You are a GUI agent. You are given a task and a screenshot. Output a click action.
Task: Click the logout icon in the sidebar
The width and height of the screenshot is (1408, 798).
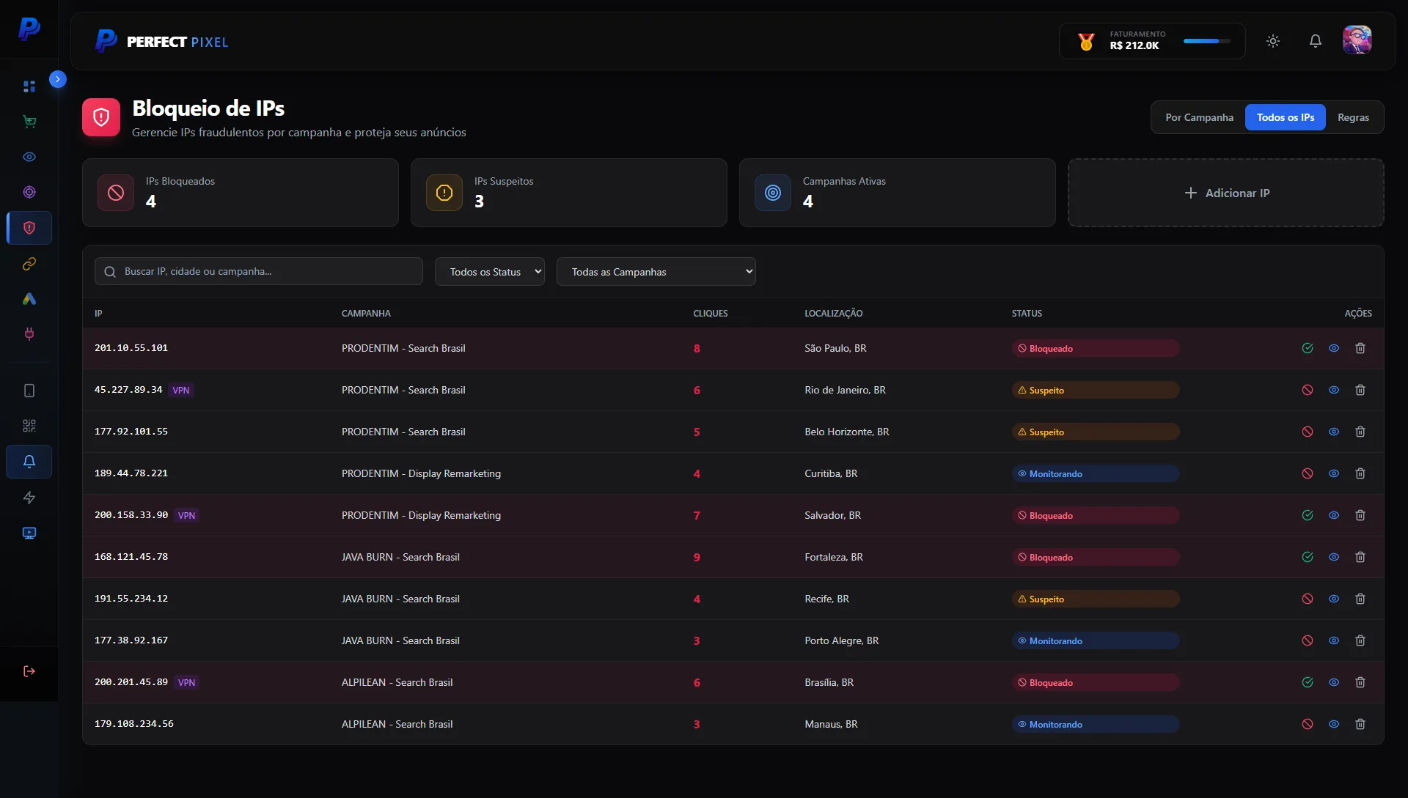coord(29,671)
